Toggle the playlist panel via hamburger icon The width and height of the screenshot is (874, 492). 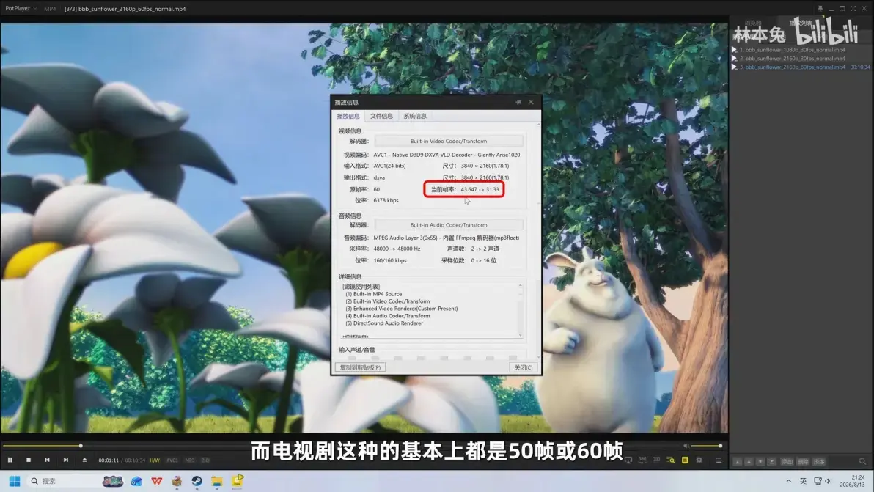(719, 460)
